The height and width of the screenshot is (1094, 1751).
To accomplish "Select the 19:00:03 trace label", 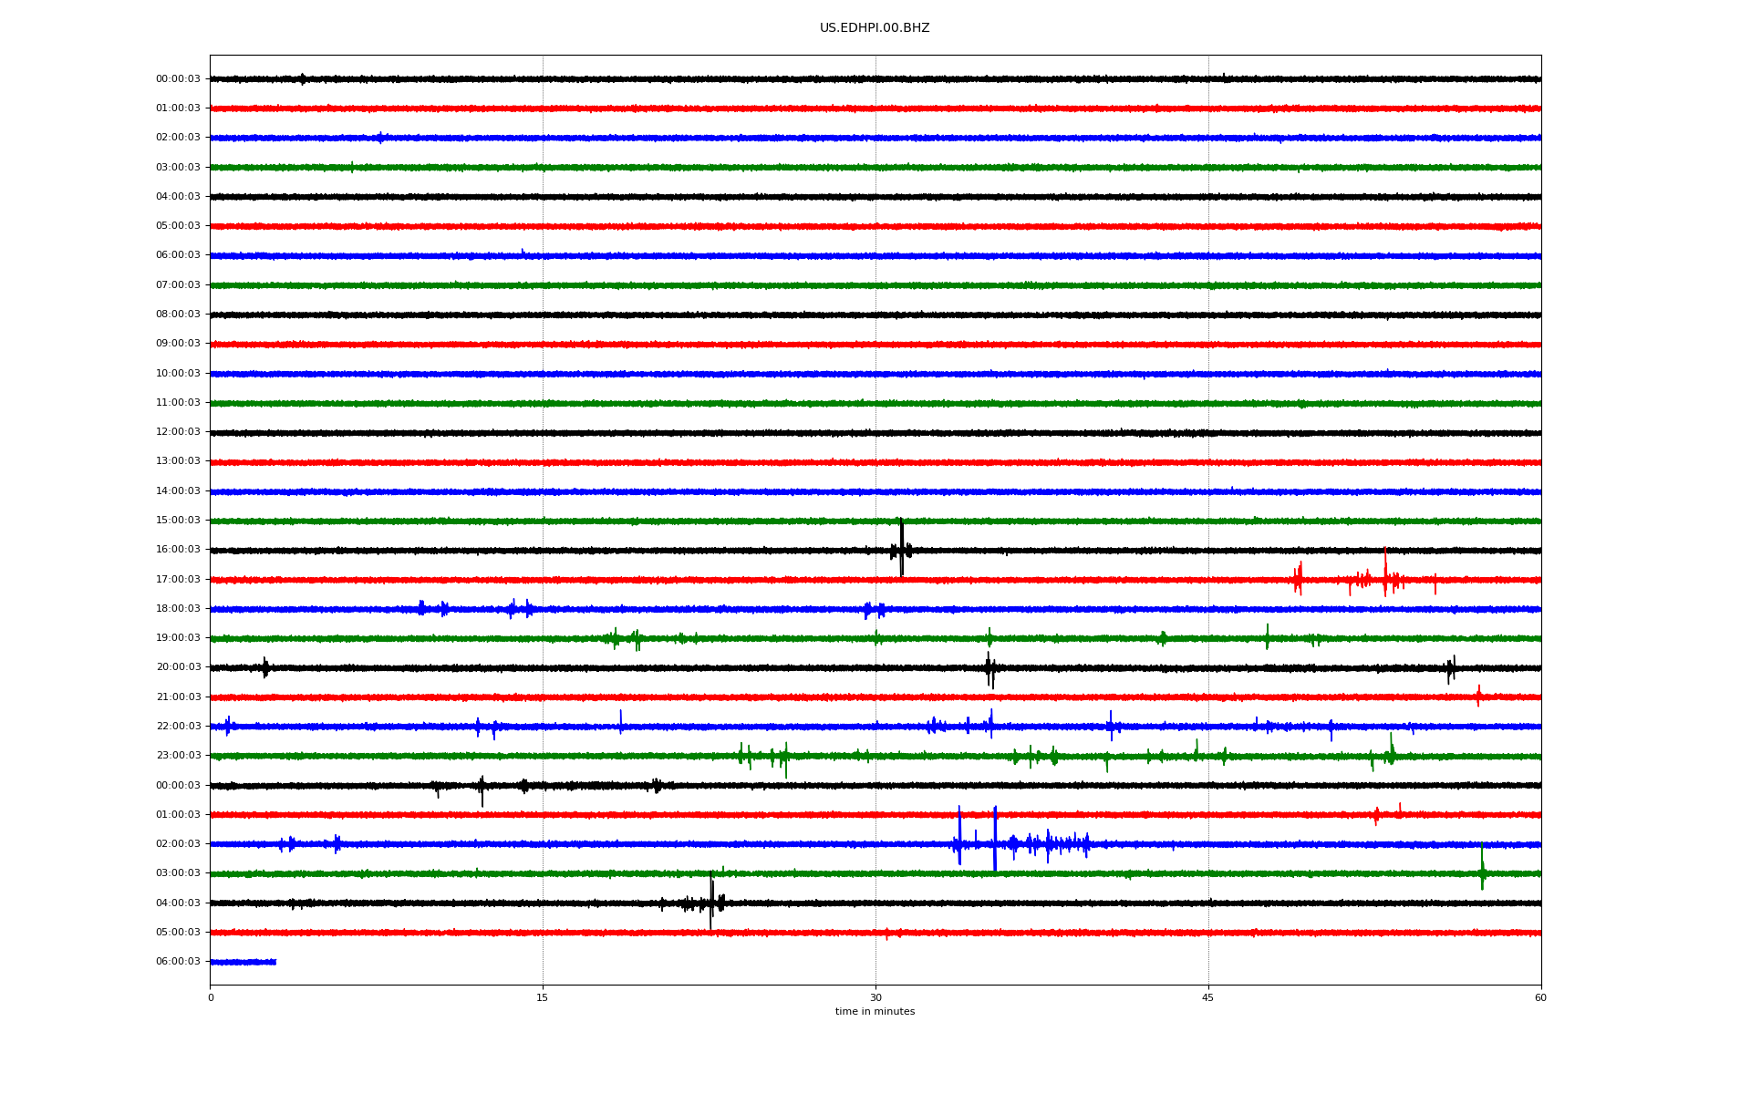I will [178, 637].
